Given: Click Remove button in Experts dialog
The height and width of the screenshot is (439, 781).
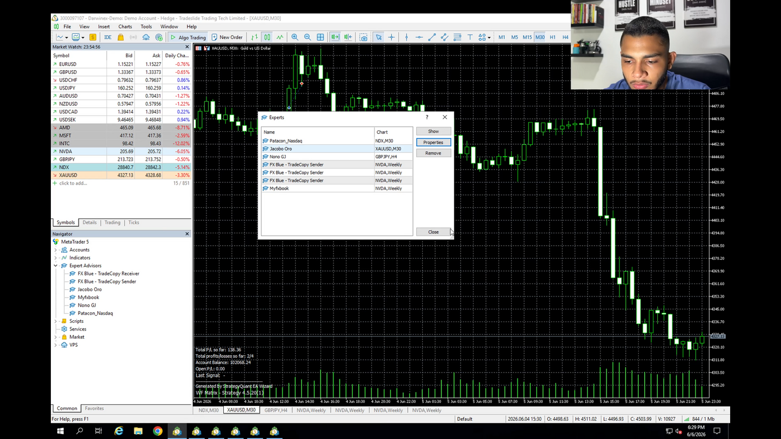Looking at the screenshot, I should (433, 153).
